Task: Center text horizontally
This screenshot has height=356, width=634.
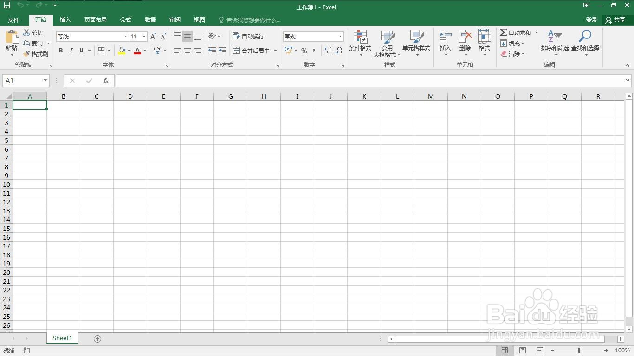Action: tap(188, 51)
